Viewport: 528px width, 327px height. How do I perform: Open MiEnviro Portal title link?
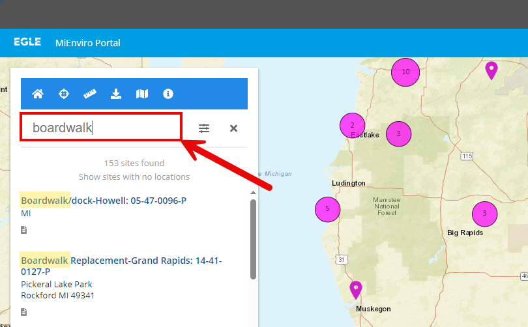[x=87, y=43]
